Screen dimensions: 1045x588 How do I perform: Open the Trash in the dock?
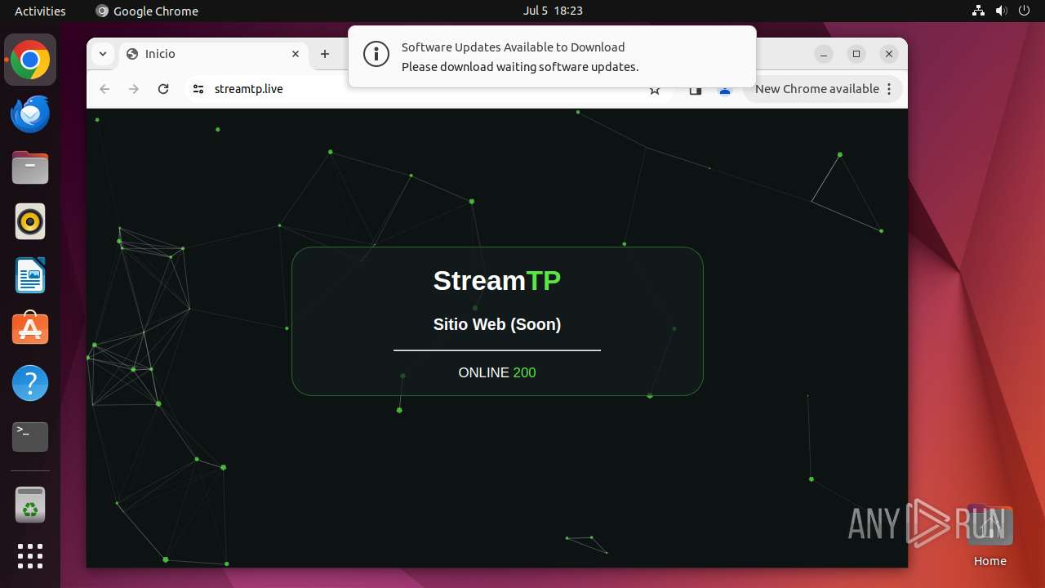point(30,505)
